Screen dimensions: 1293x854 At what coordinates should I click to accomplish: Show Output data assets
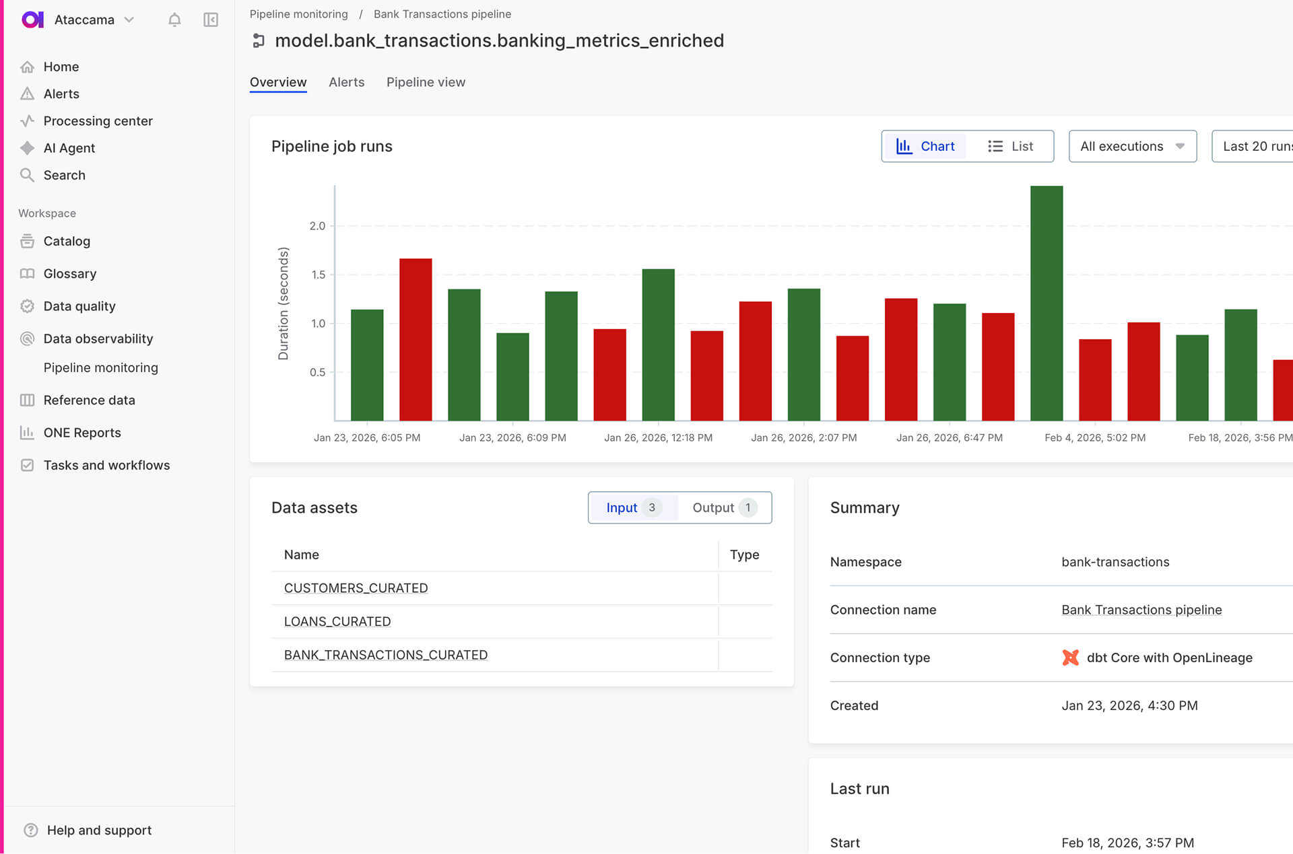click(x=723, y=507)
